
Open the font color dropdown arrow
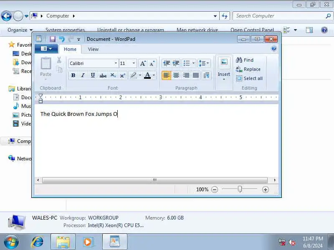tap(154, 75)
